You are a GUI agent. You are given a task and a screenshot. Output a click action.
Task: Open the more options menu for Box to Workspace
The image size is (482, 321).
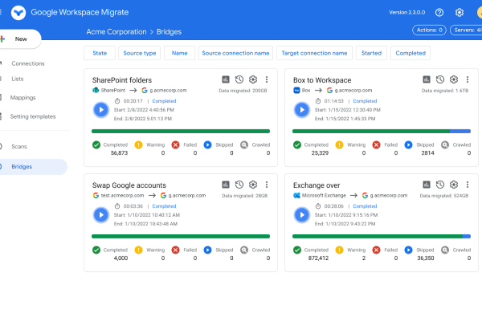468,79
